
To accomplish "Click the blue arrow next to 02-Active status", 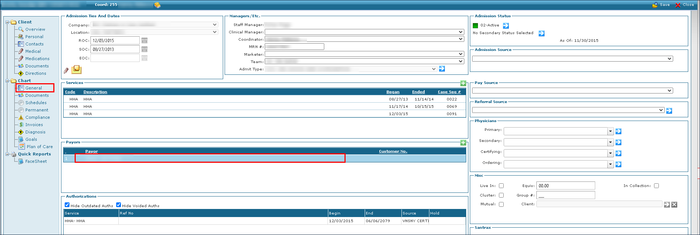I will 506,25.
